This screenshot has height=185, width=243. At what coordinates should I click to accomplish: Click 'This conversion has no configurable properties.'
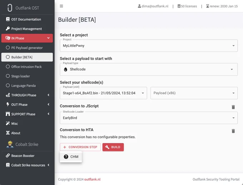point(98,137)
